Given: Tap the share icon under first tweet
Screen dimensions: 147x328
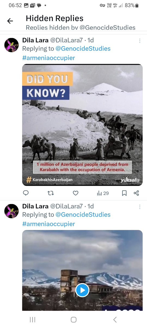Looking at the screenshot, I should click(136, 193).
